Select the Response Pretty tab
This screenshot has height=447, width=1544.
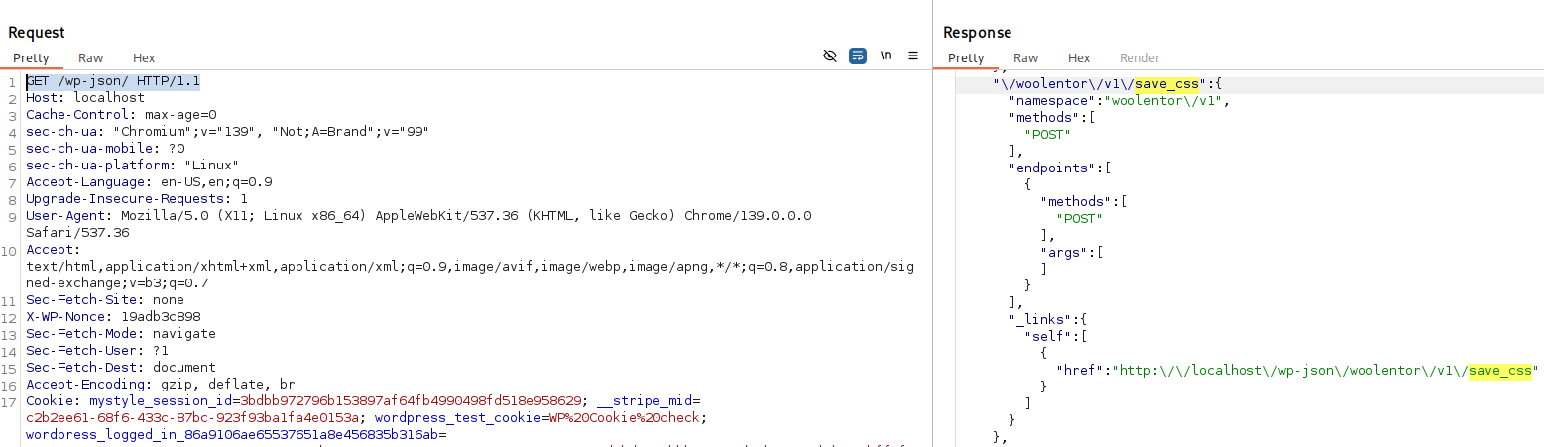[966, 58]
